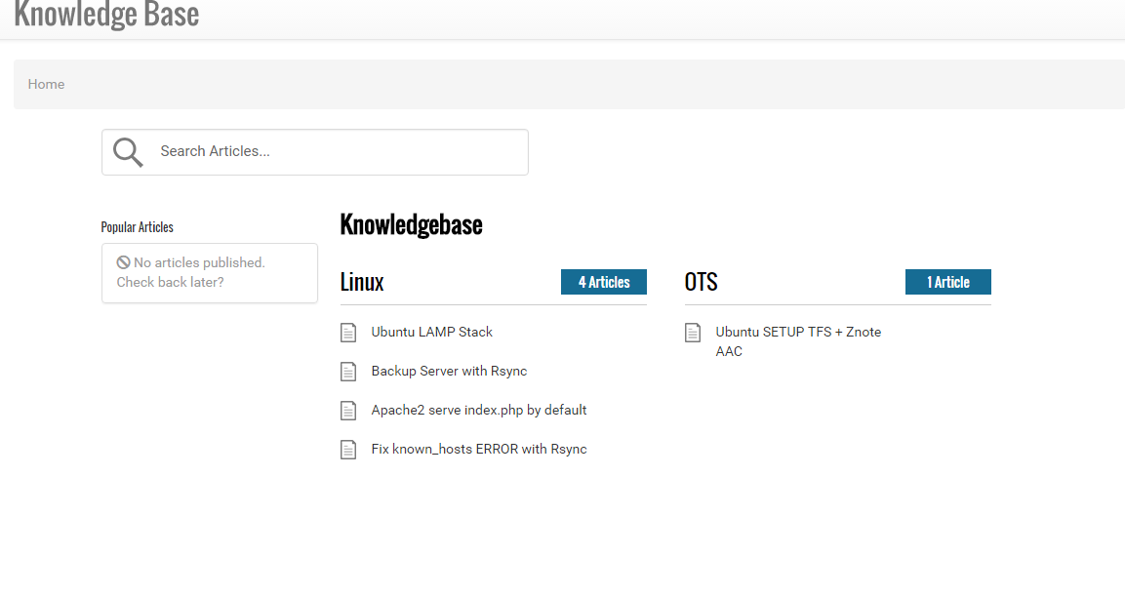Screen dimensions: 1125x595
Task: Click the 1 Article badge for OTS
Action: (947, 282)
